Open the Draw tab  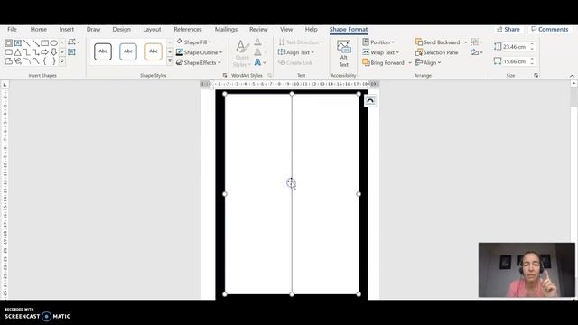pyautogui.click(x=93, y=29)
